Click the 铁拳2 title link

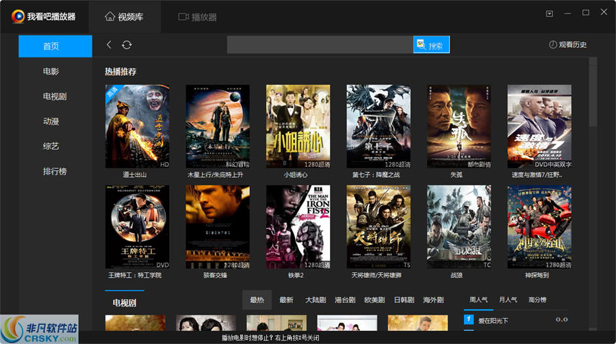click(296, 276)
